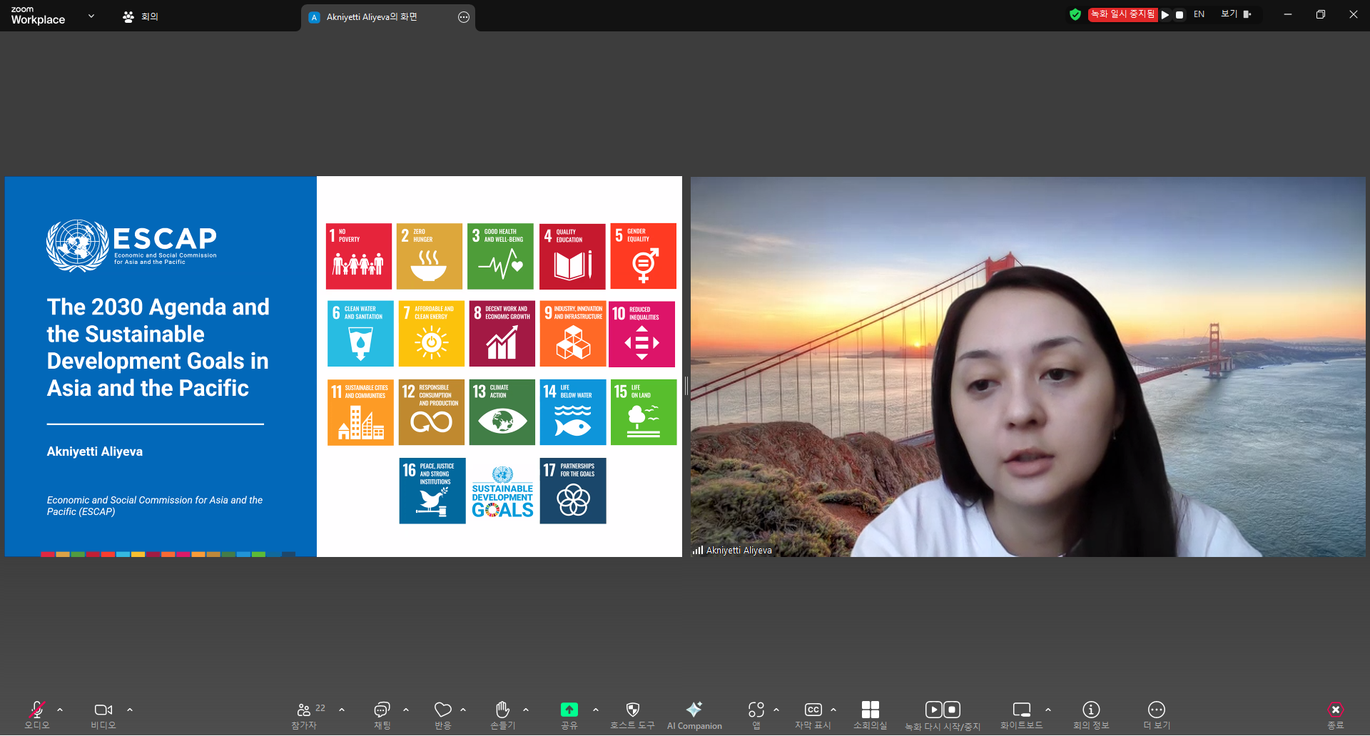Raise hand using the hand icon

[502, 710]
